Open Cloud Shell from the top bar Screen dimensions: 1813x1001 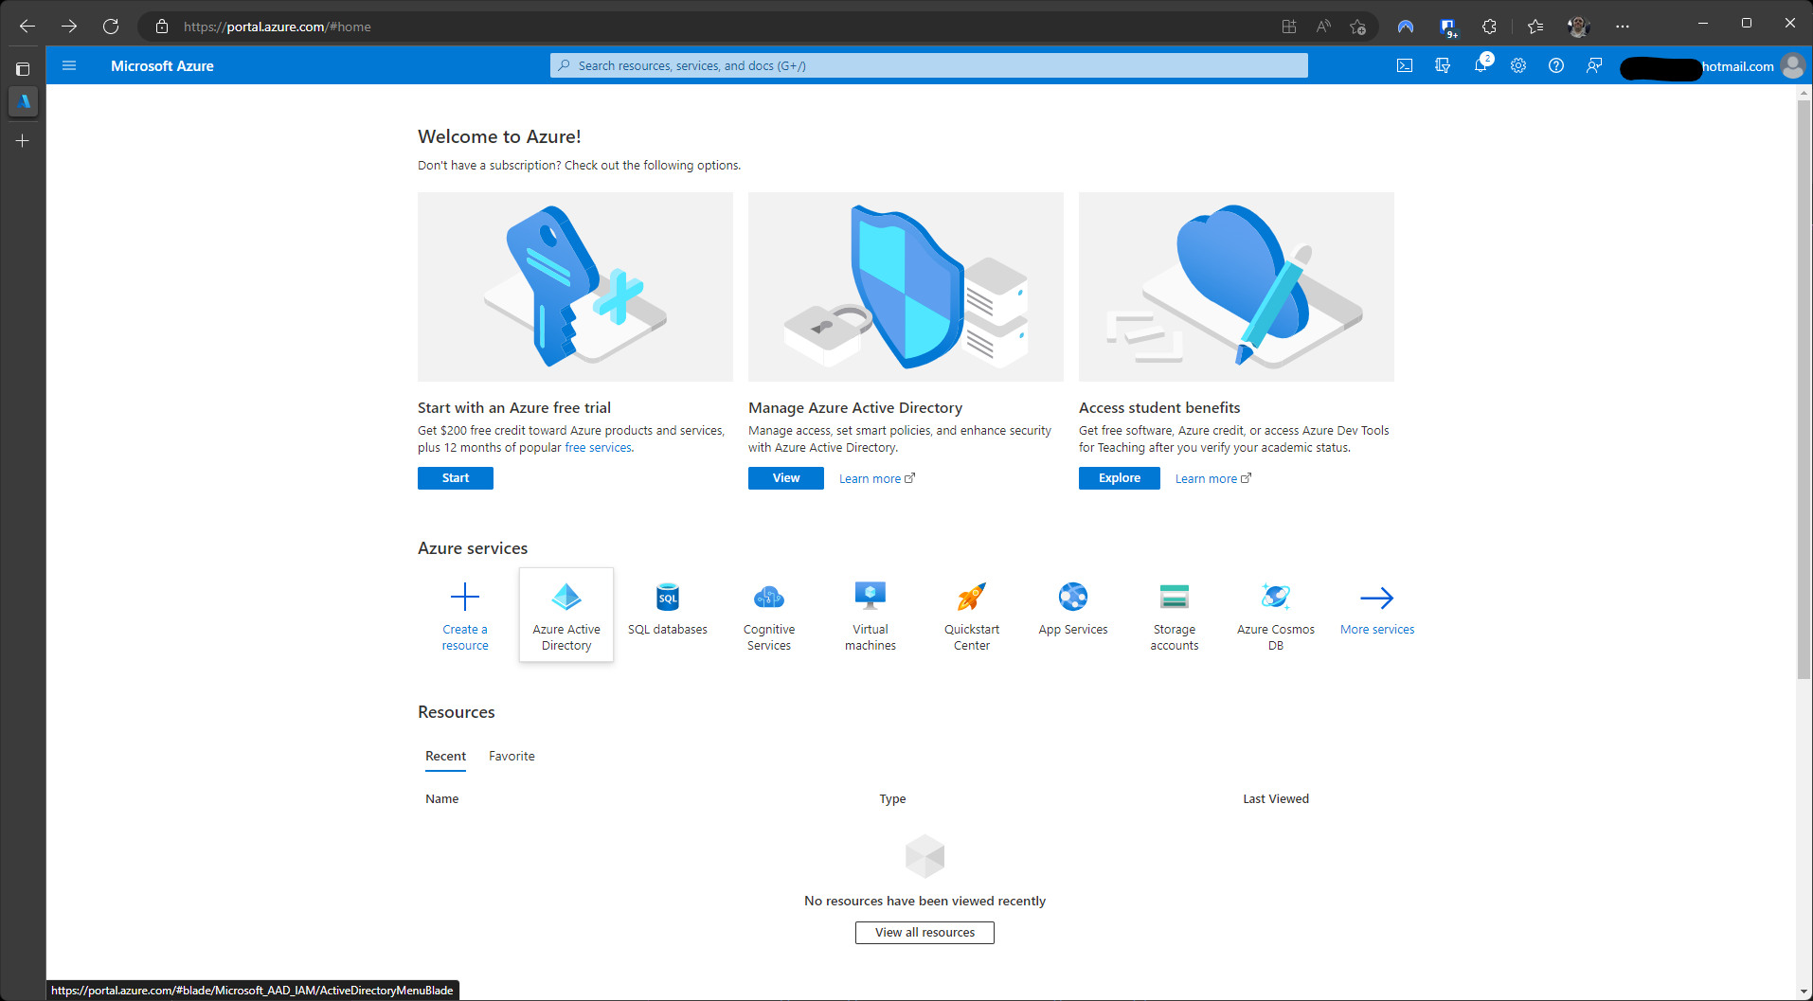(1405, 65)
